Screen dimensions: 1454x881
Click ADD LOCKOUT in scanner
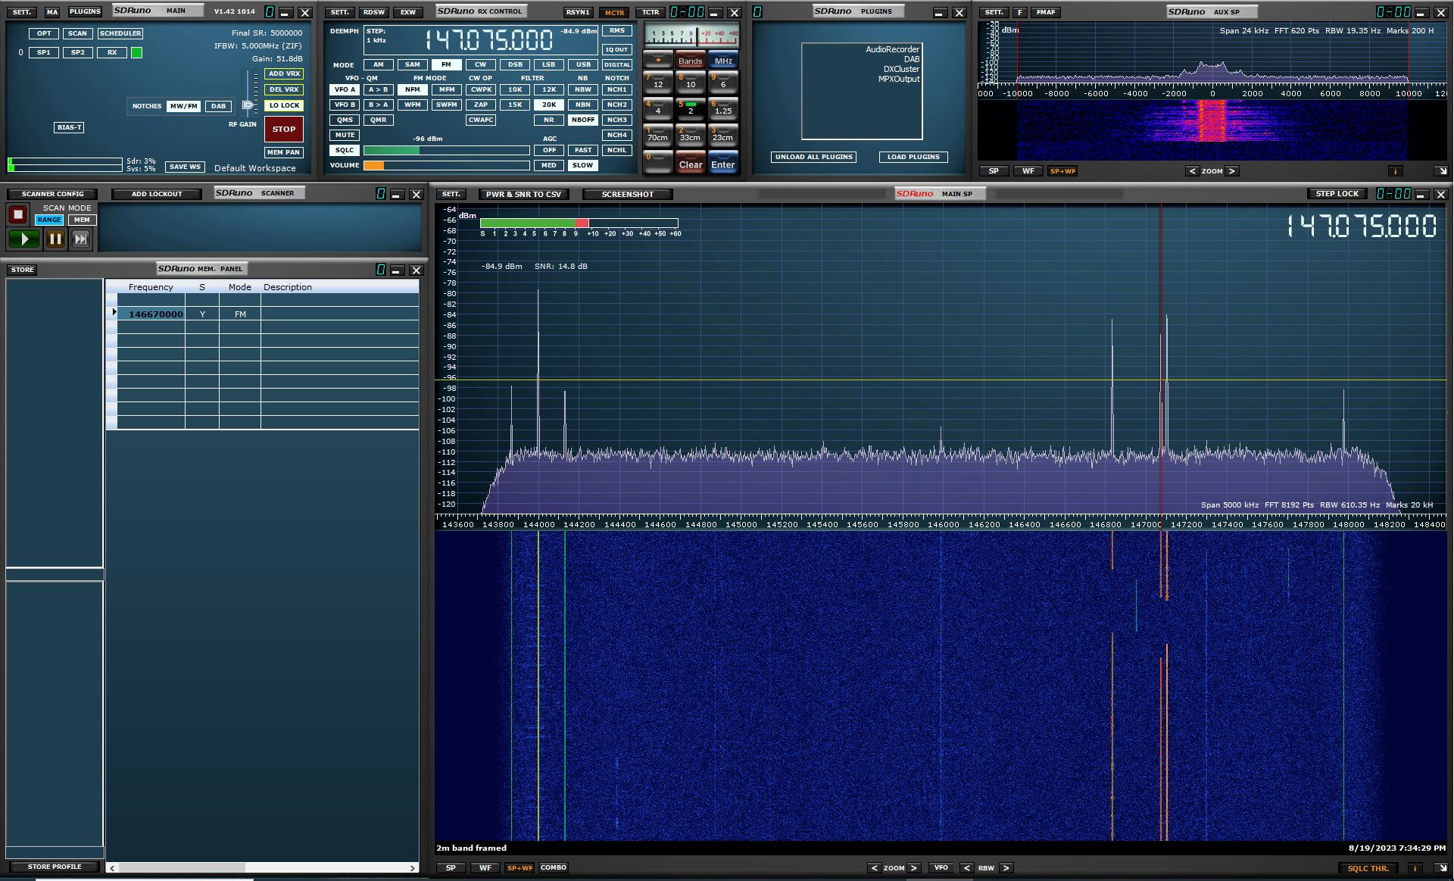(x=157, y=194)
